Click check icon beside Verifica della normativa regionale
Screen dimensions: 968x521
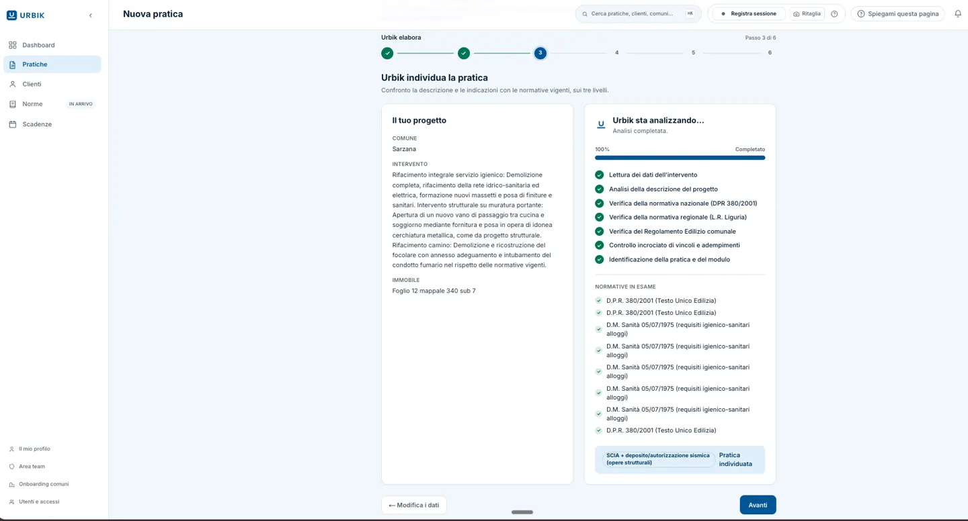pos(600,218)
